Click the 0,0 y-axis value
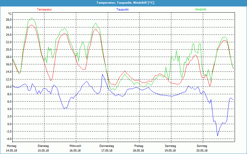This screenshot has width=247, height=154. point(10,124)
